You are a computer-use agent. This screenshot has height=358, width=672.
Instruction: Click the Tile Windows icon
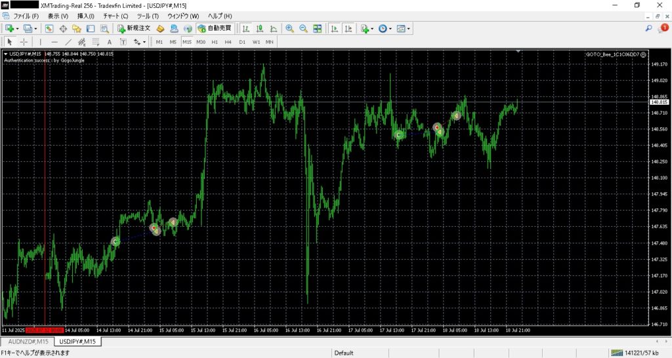coord(318,28)
